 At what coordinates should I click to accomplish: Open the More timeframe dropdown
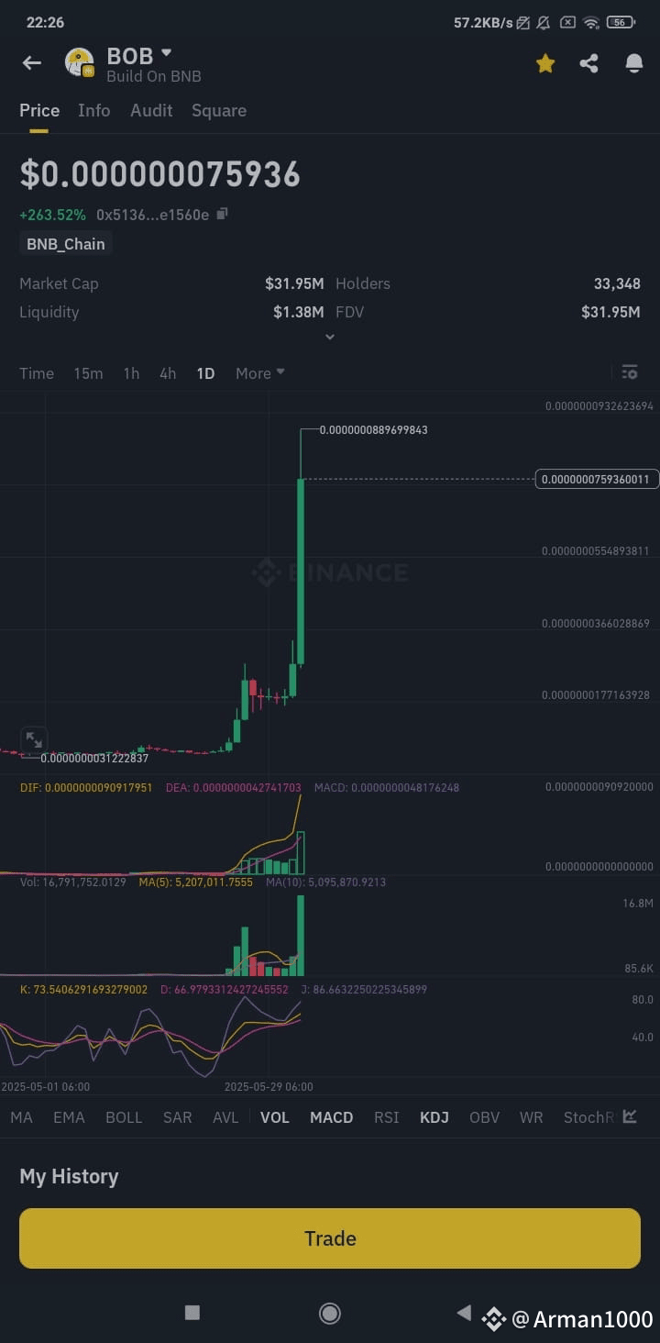tap(260, 373)
